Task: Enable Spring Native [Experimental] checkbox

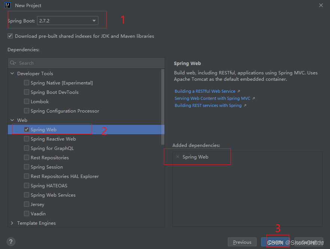Action: tap(27, 83)
